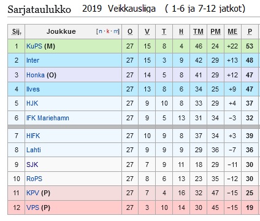Open the KPV team link
Viewport: 260px width, 221px height.
click(x=32, y=193)
